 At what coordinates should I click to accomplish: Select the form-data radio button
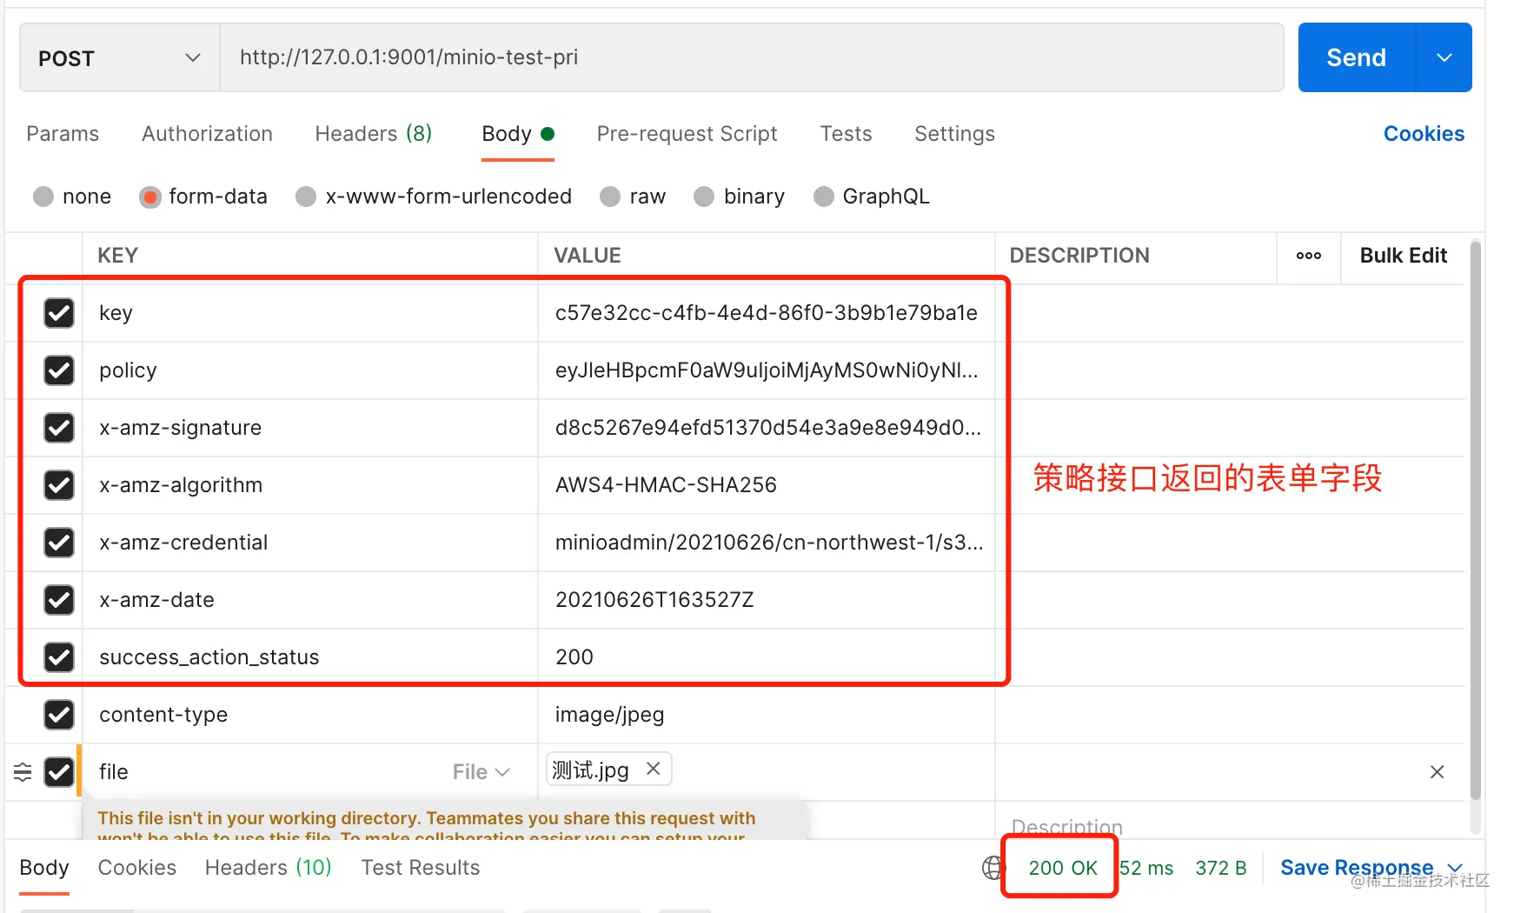[150, 197]
